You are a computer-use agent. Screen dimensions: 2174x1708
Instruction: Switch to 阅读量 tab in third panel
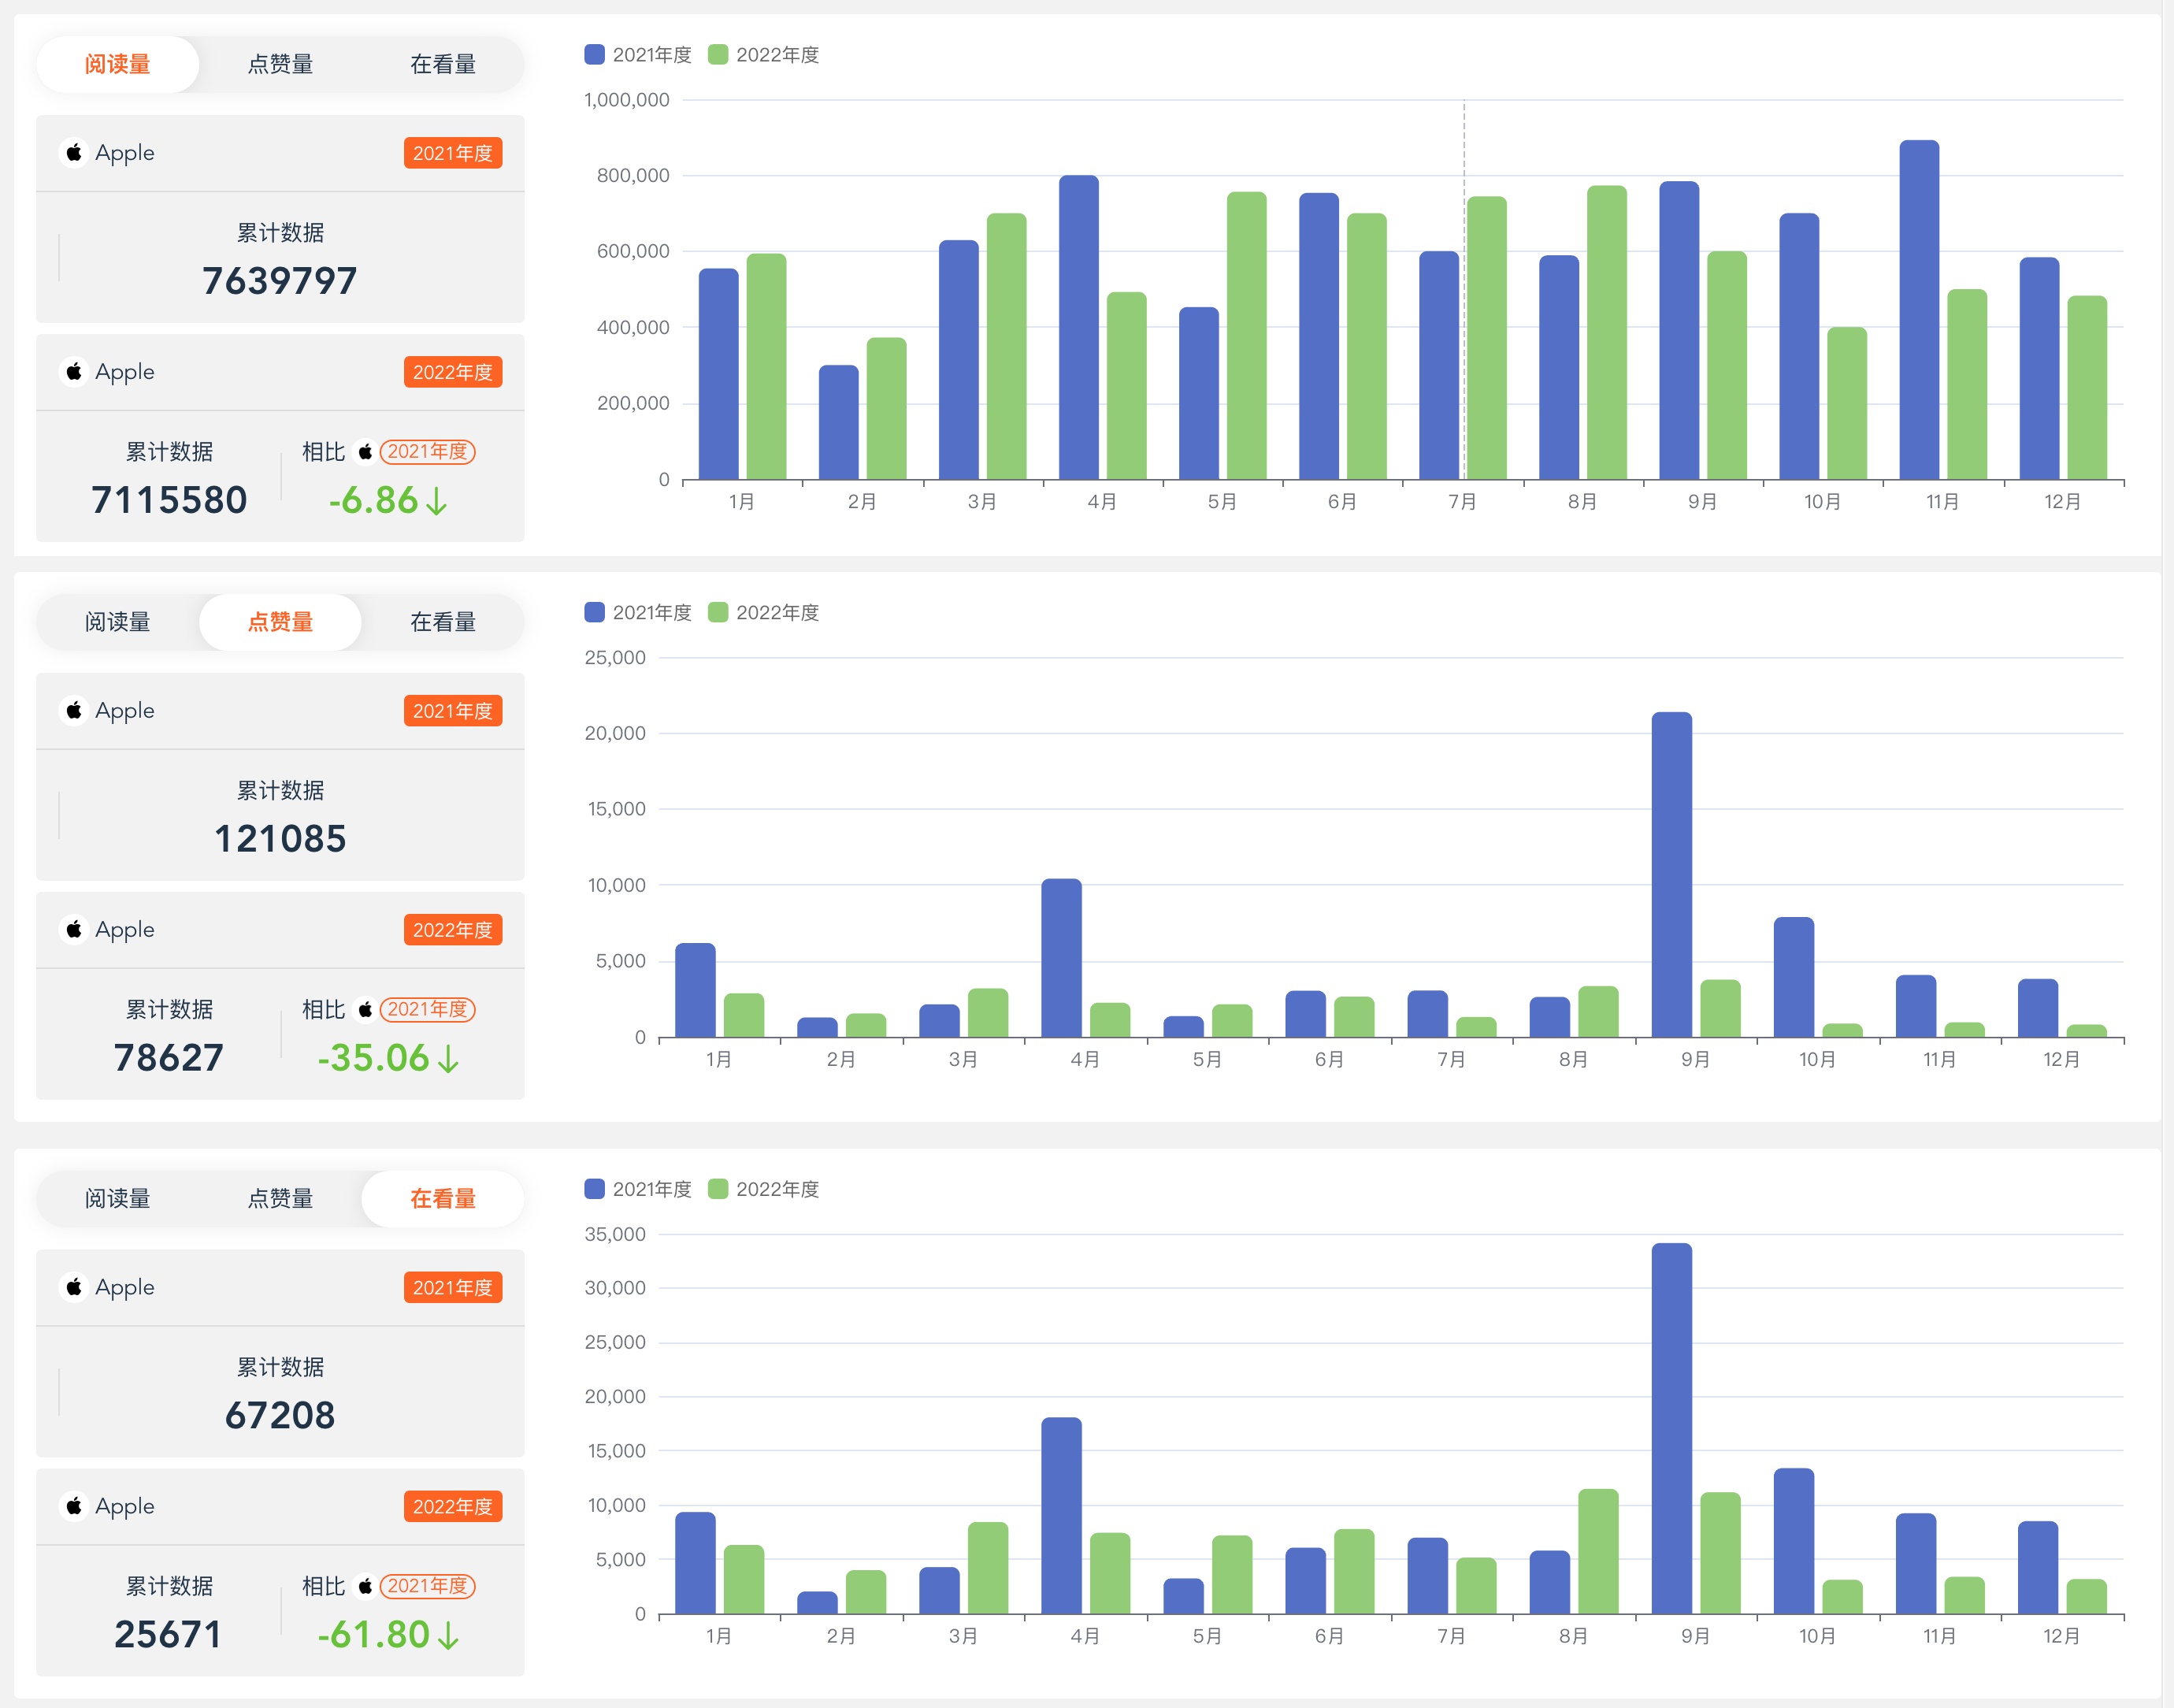(117, 1199)
